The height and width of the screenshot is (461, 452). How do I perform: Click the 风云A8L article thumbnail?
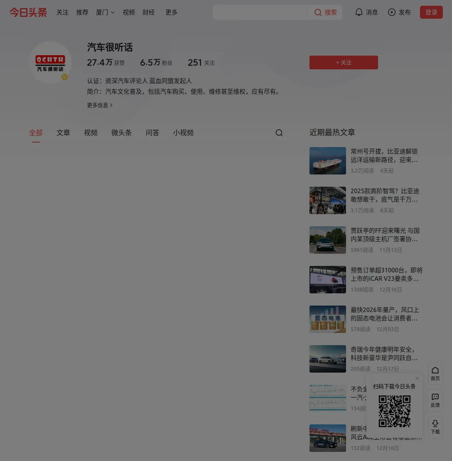click(x=328, y=438)
